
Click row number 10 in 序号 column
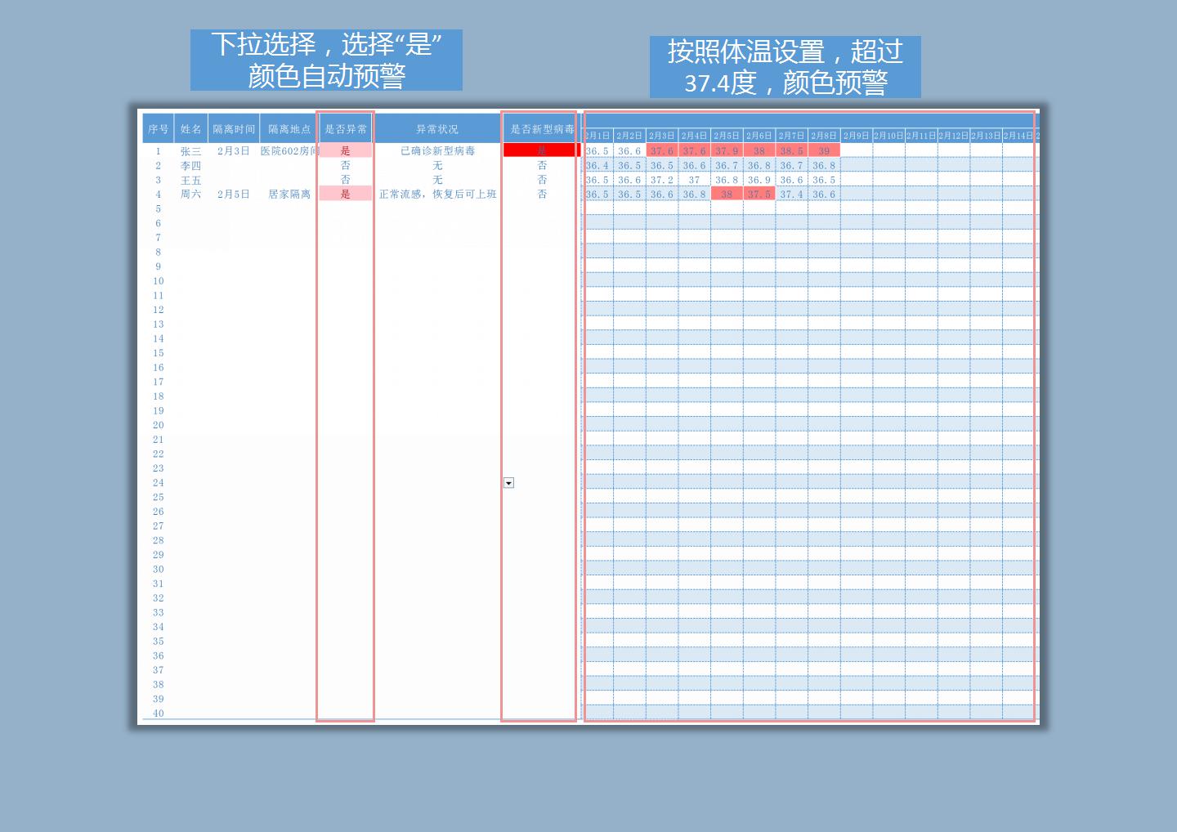[x=158, y=281]
